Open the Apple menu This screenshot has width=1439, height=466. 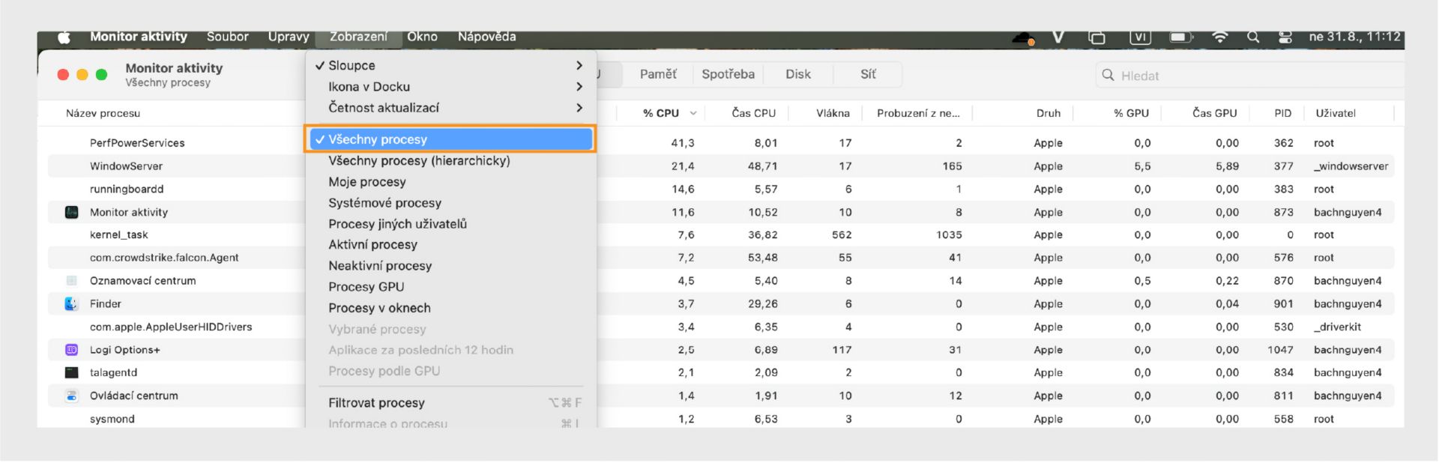pyautogui.click(x=64, y=37)
